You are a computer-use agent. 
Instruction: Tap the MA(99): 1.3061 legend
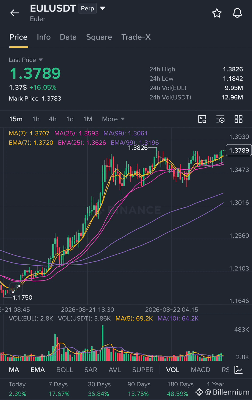[125, 133]
